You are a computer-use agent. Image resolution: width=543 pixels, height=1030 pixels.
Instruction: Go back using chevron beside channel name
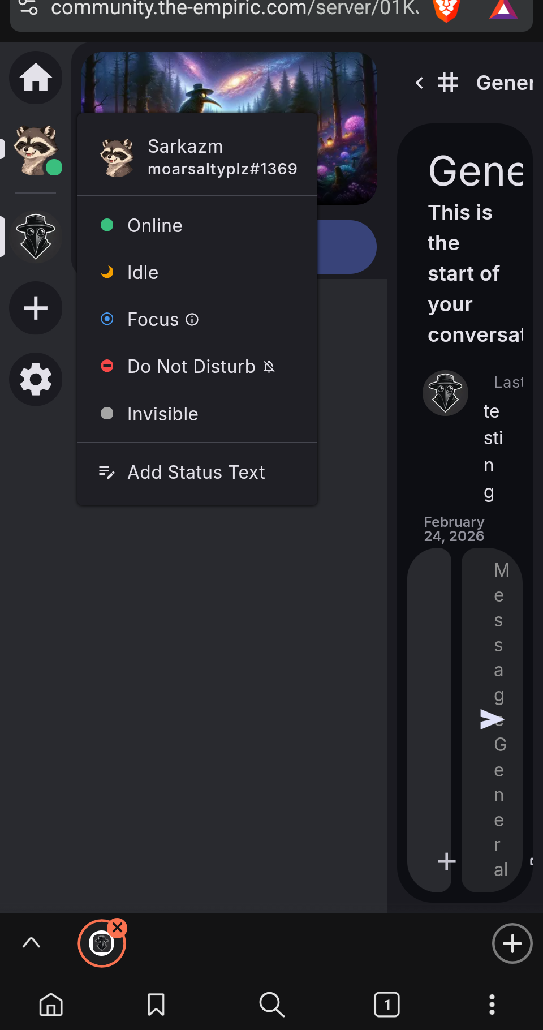[x=419, y=83]
